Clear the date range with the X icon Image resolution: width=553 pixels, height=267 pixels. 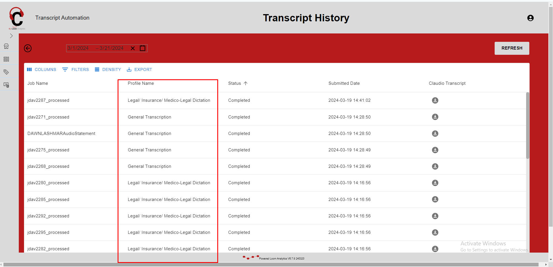(x=133, y=48)
